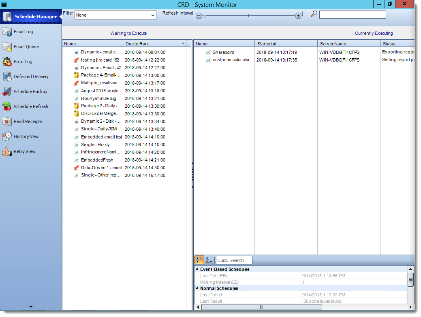Click the Currently Executing header
The width and height of the screenshot is (421, 317).
click(374, 33)
